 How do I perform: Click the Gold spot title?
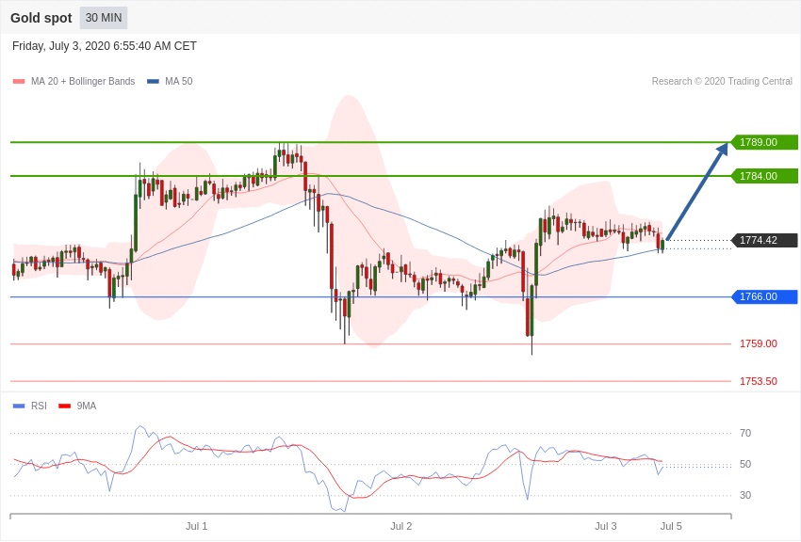click(41, 18)
